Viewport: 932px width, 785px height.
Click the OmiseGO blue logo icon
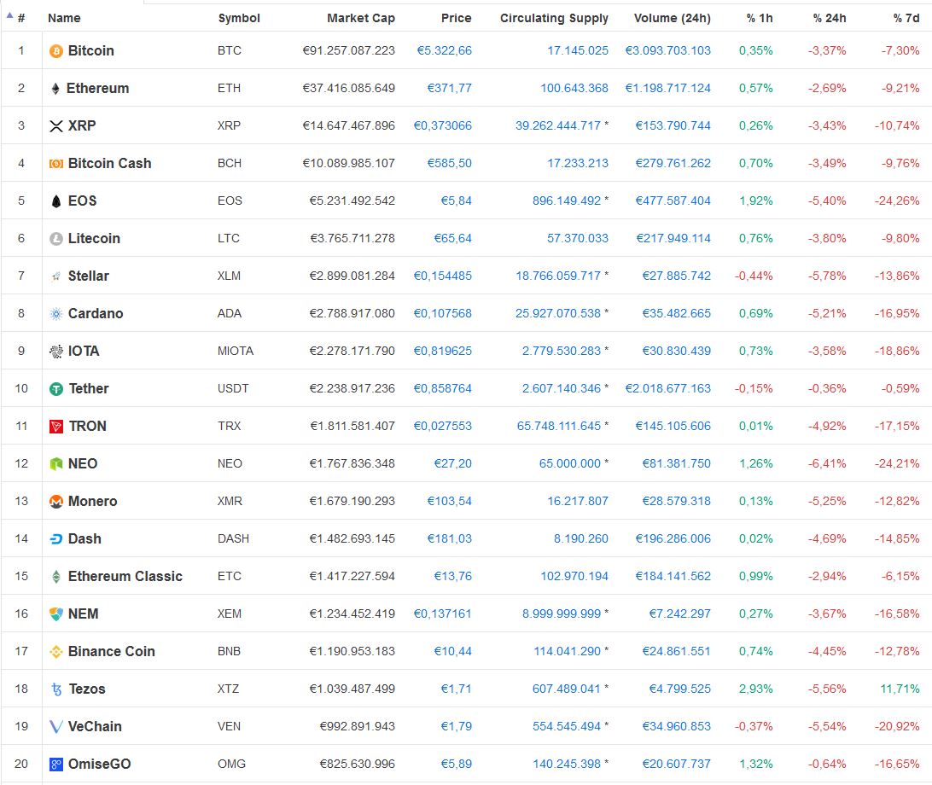coord(55,765)
